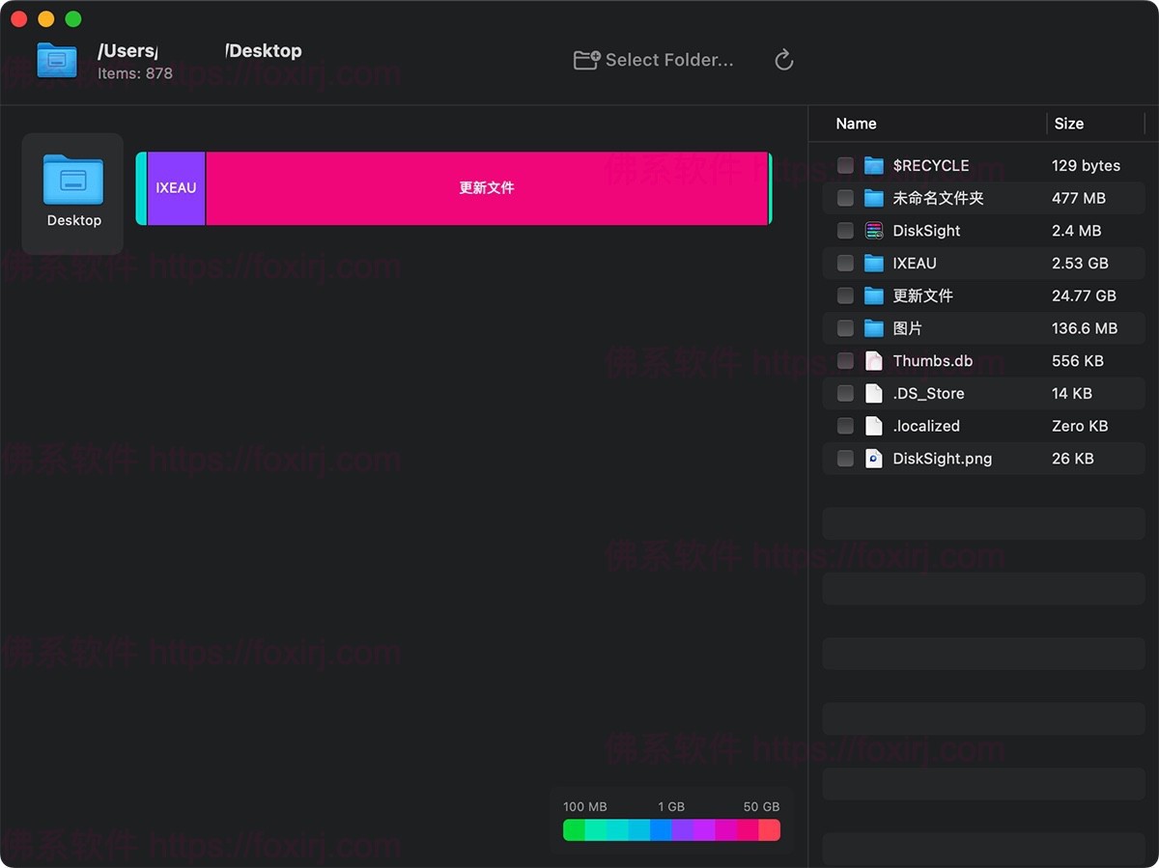Click the /Desktop path label
The width and height of the screenshot is (1159, 868).
(x=264, y=49)
